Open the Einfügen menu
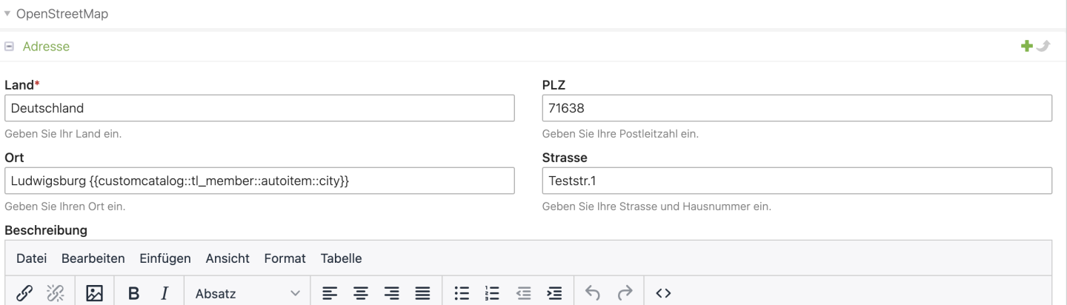The height and width of the screenshot is (305, 1067). pyautogui.click(x=165, y=258)
